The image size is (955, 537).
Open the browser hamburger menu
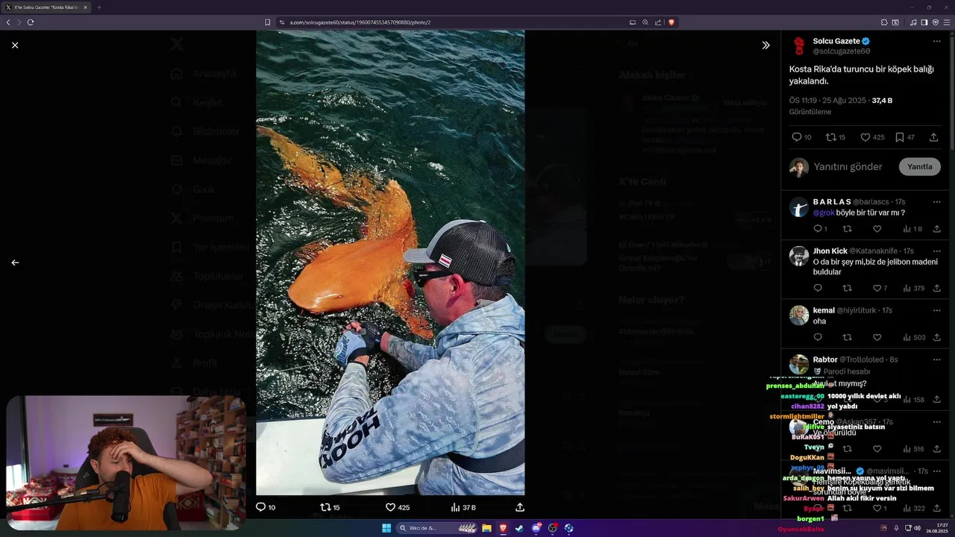(947, 22)
